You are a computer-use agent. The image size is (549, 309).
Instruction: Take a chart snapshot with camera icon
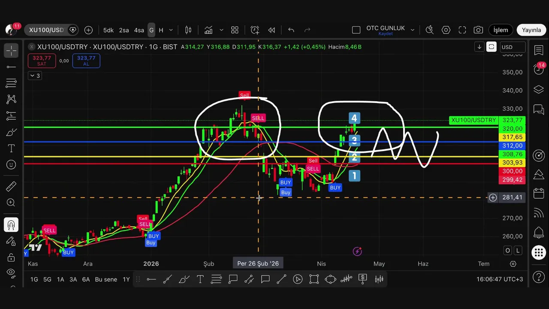tap(478, 30)
